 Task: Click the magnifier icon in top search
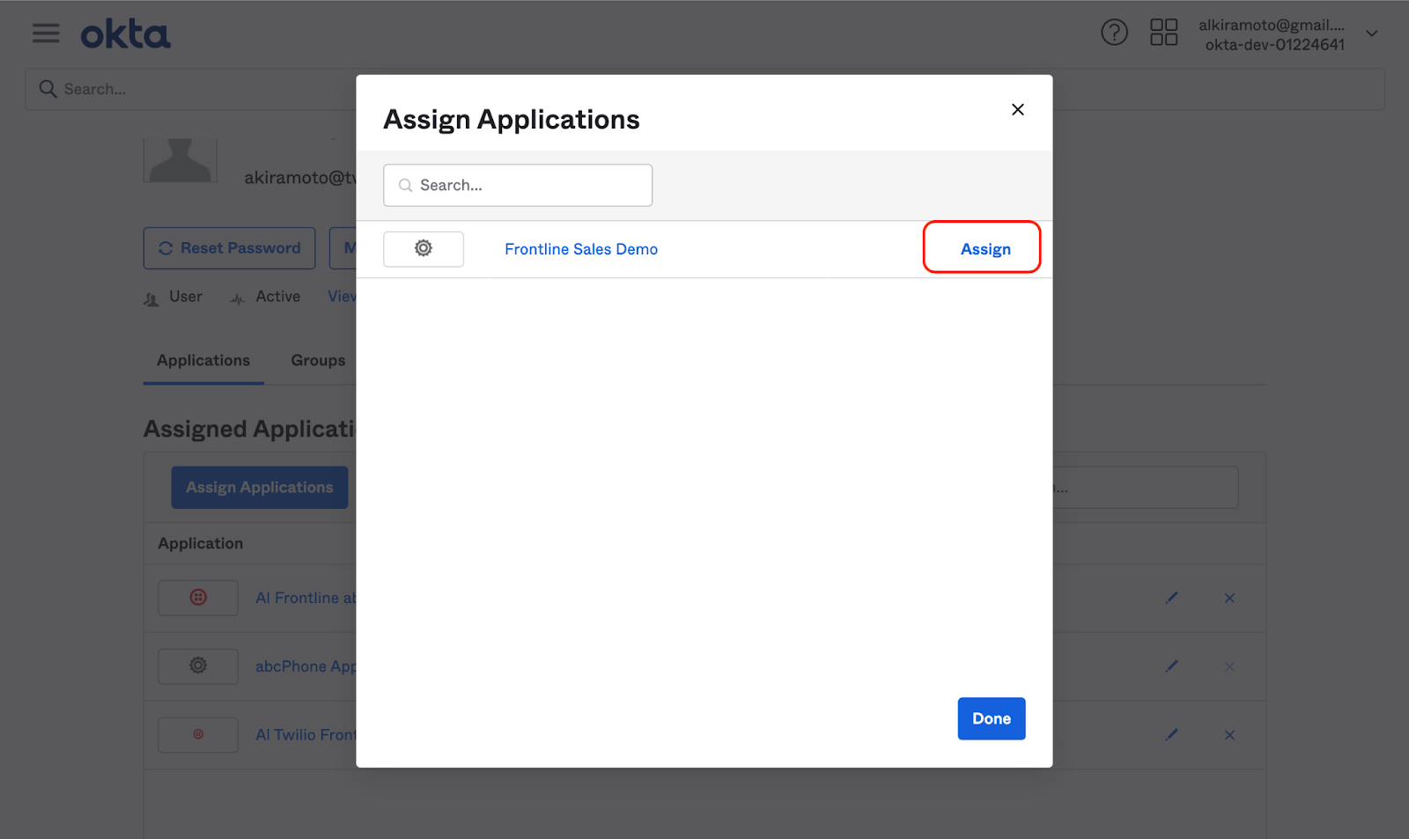(x=48, y=89)
